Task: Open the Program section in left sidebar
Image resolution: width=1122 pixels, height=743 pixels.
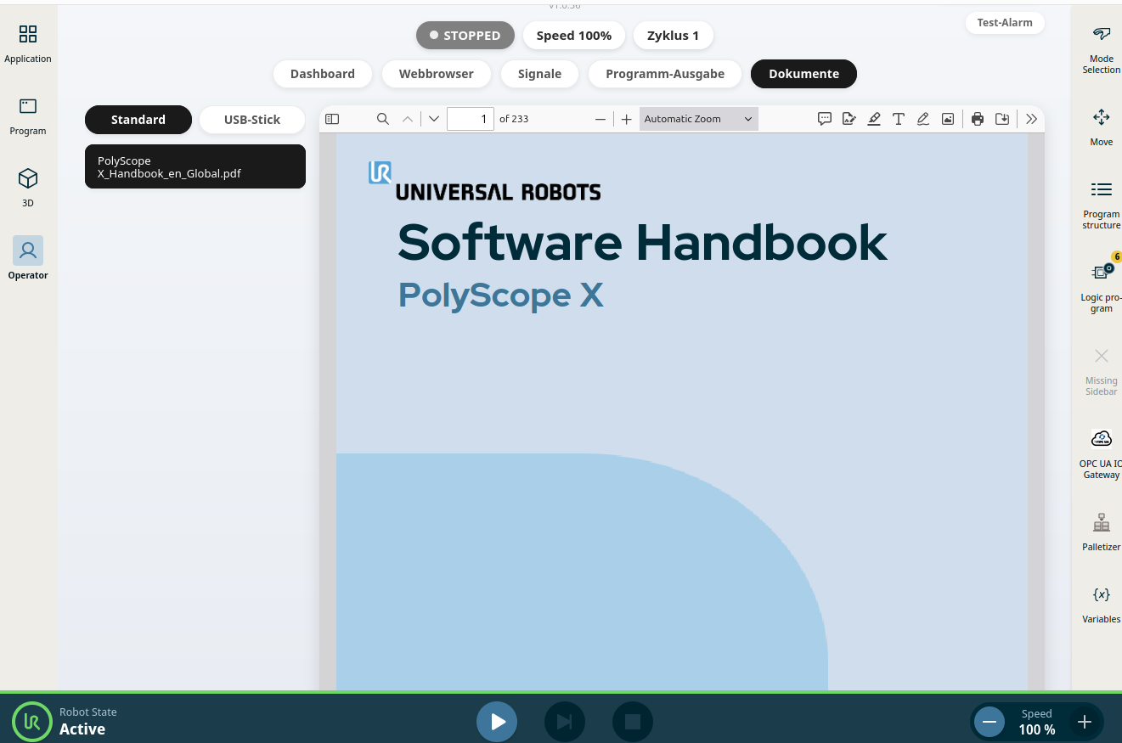Action: coord(28,116)
